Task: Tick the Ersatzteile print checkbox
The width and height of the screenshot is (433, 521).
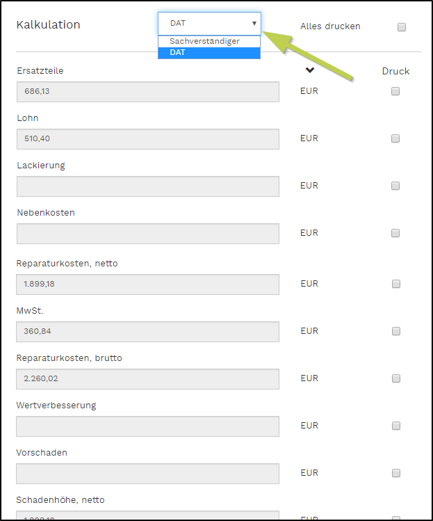Action: (x=395, y=91)
